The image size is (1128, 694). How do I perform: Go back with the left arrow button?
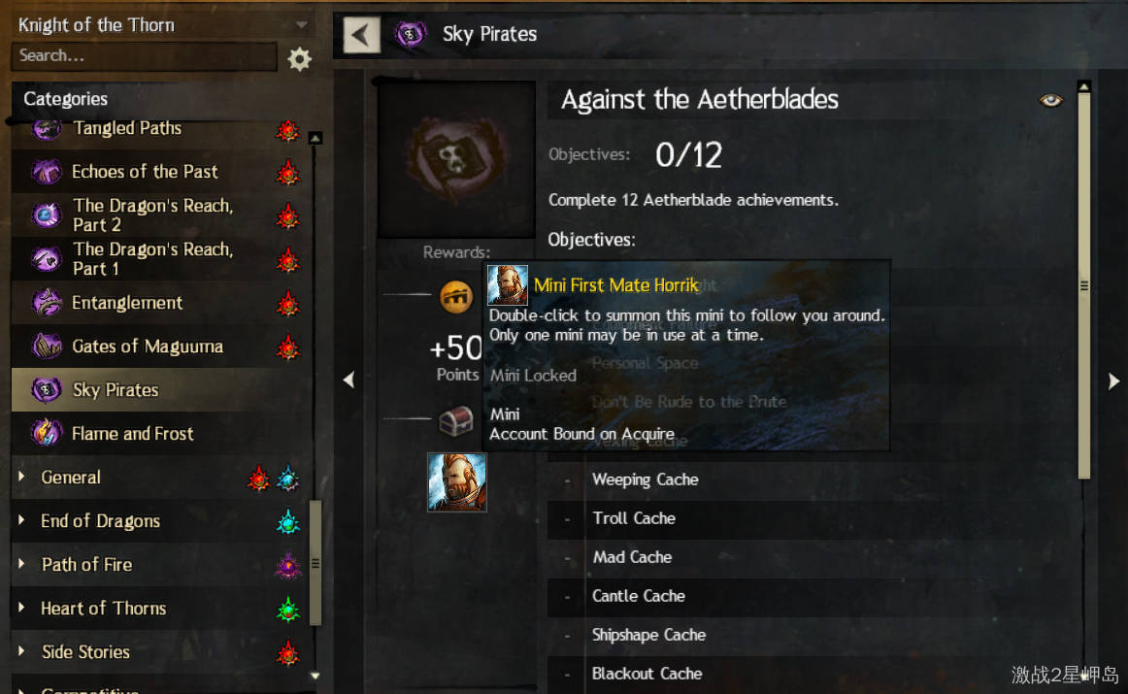[x=362, y=34]
